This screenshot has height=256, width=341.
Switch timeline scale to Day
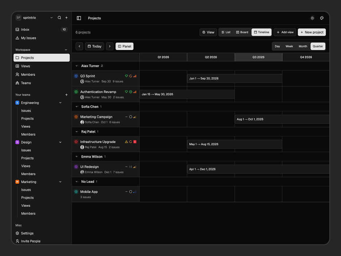(x=277, y=46)
